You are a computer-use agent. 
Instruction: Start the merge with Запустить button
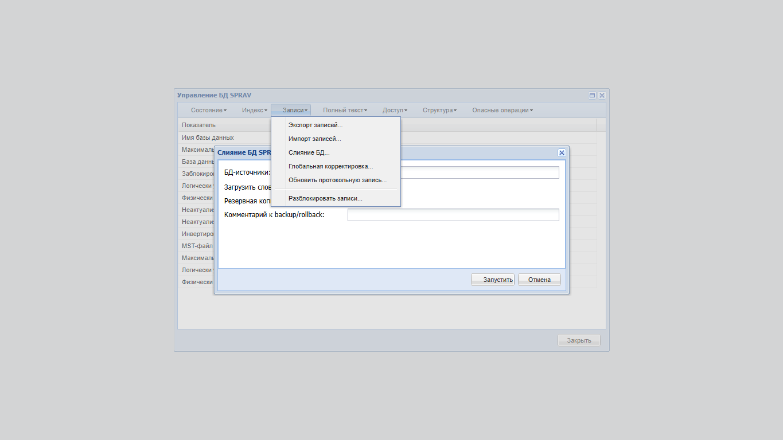pos(493,280)
